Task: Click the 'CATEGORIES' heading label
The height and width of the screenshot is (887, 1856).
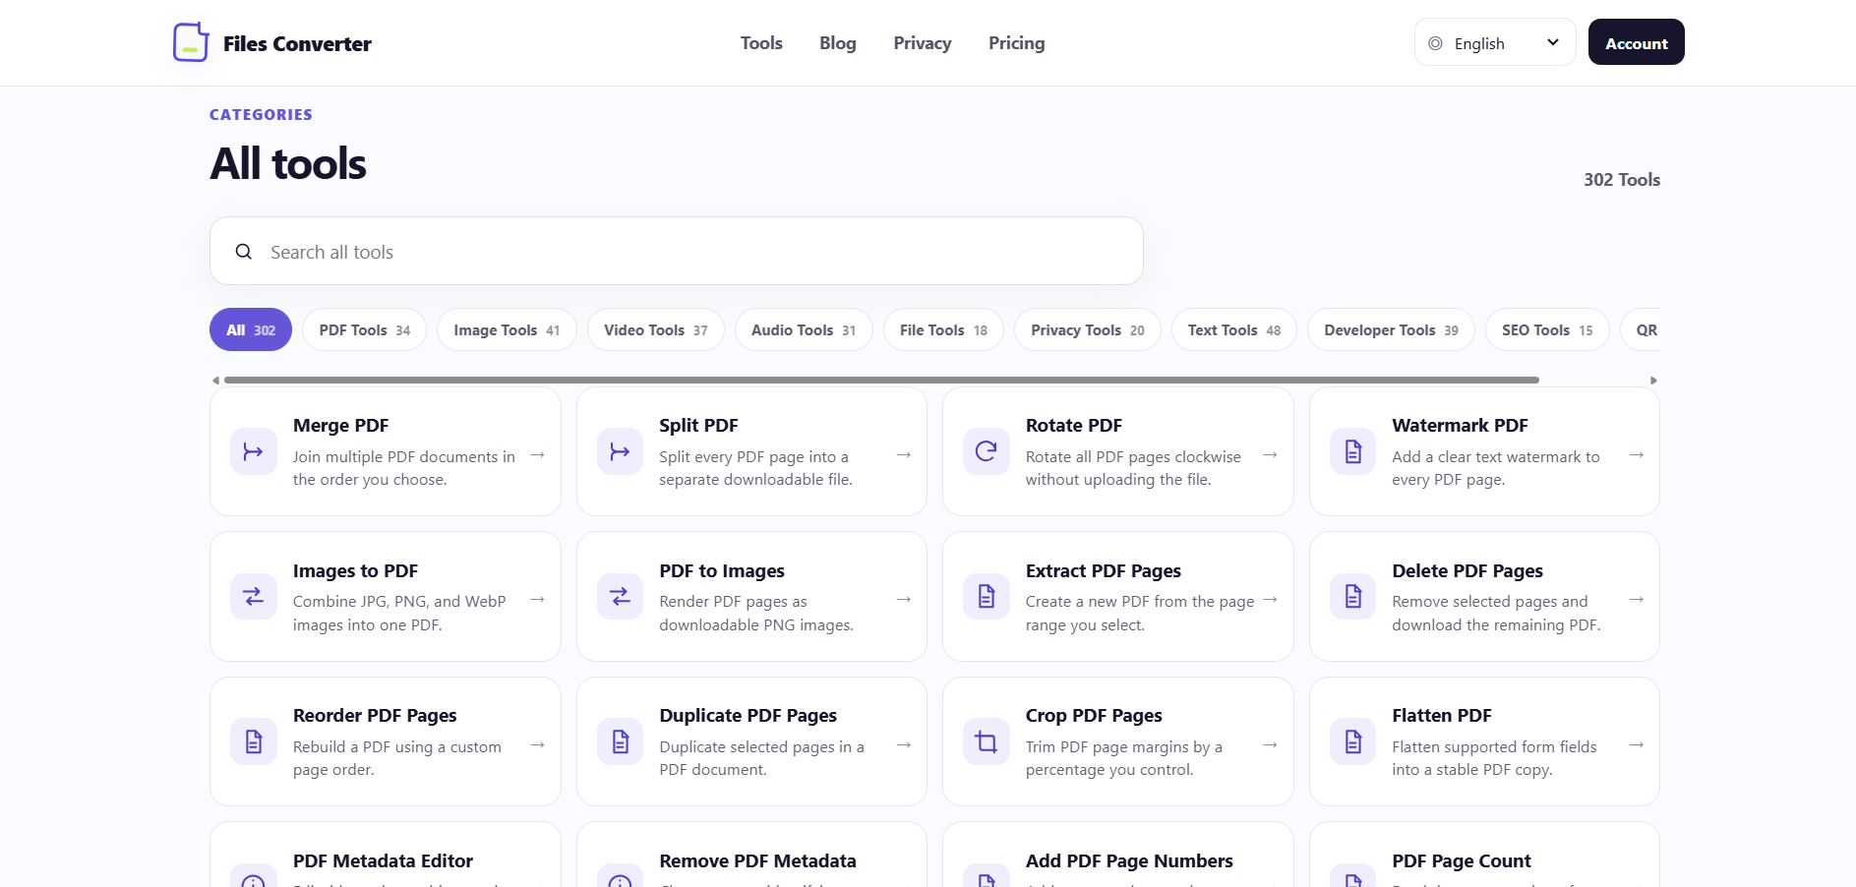Action: pyautogui.click(x=261, y=114)
